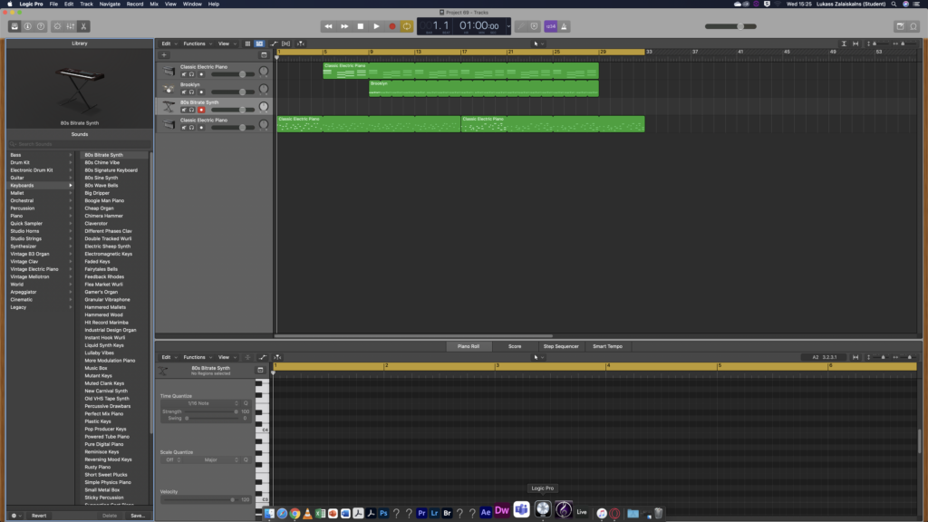
Task: Switch to the Smart Tempo tab
Action: click(608, 346)
